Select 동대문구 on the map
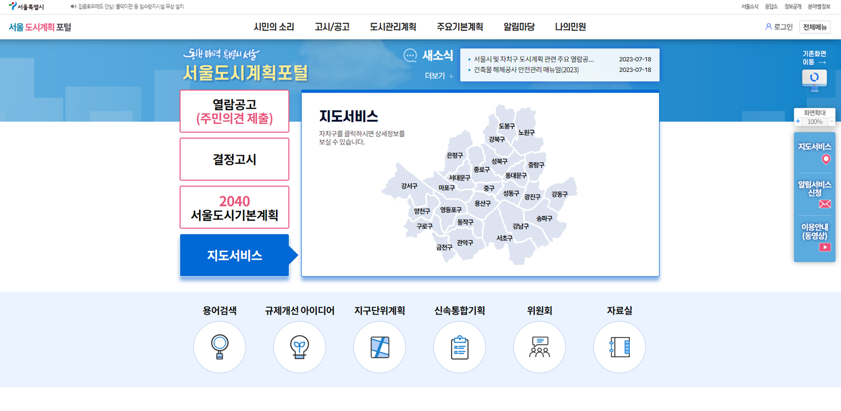The width and height of the screenshot is (841, 411). pos(516,175)
